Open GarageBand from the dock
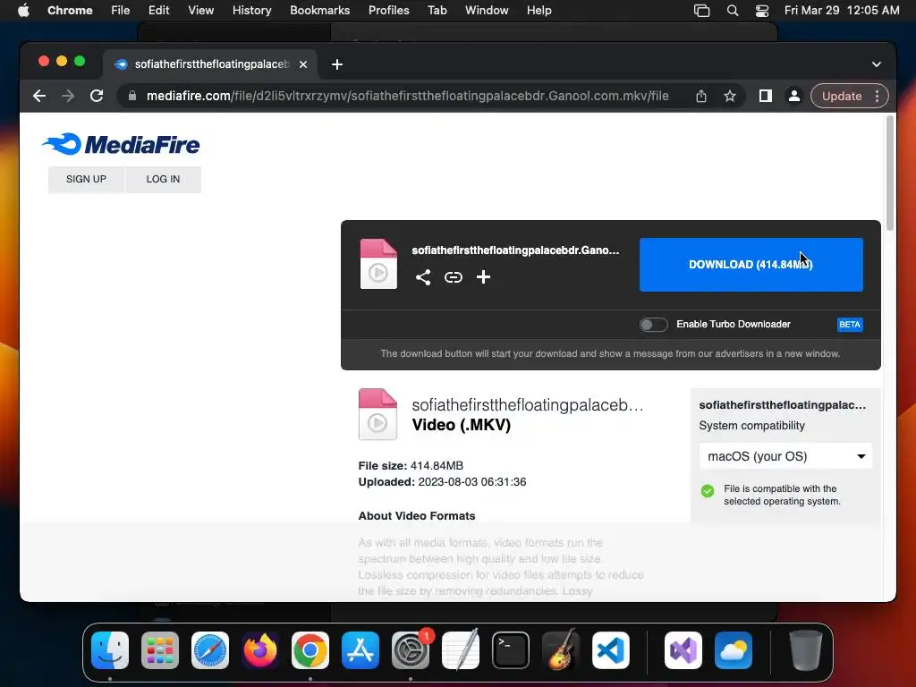The width and height of the screenshot is (916, 687). click(561, 650)
